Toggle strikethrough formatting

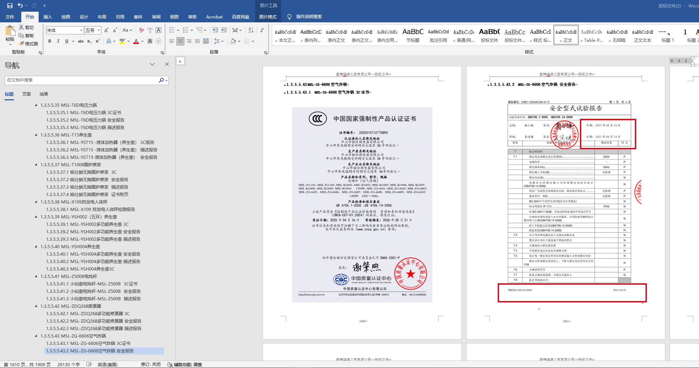pos(81,41)
